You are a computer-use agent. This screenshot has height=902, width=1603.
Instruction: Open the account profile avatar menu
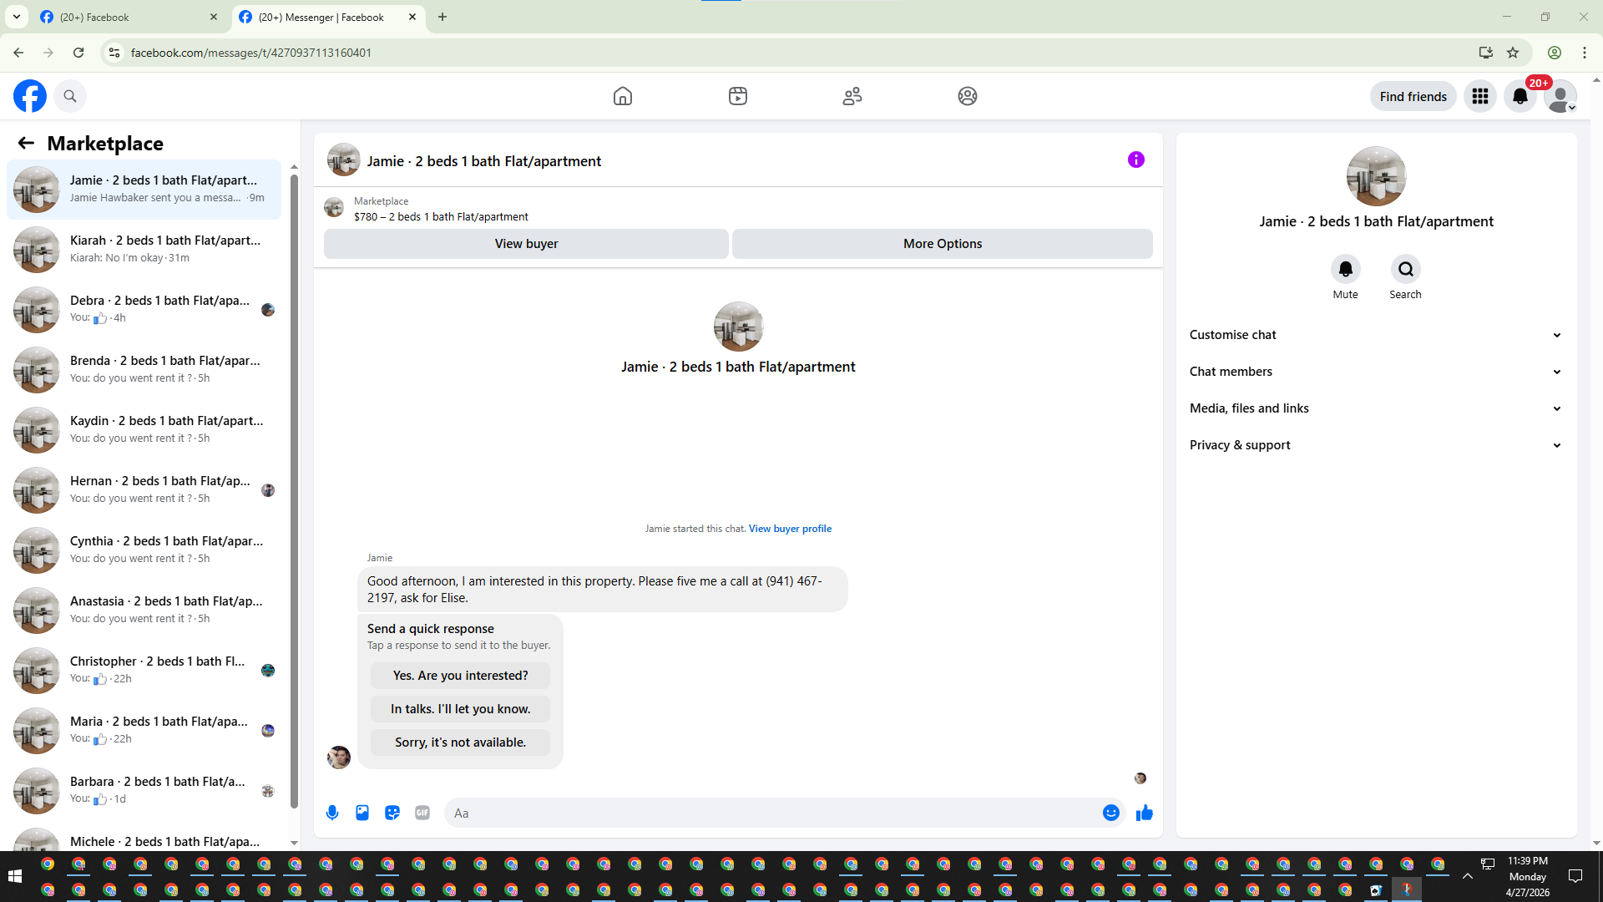pos(1560,96)
